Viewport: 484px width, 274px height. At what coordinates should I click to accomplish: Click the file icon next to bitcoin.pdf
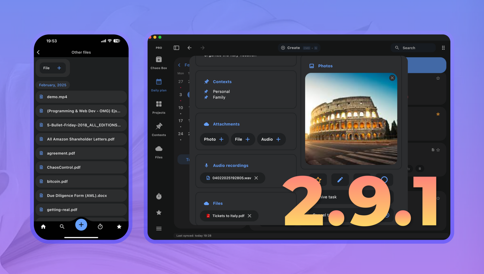click(x=41, y=181)
